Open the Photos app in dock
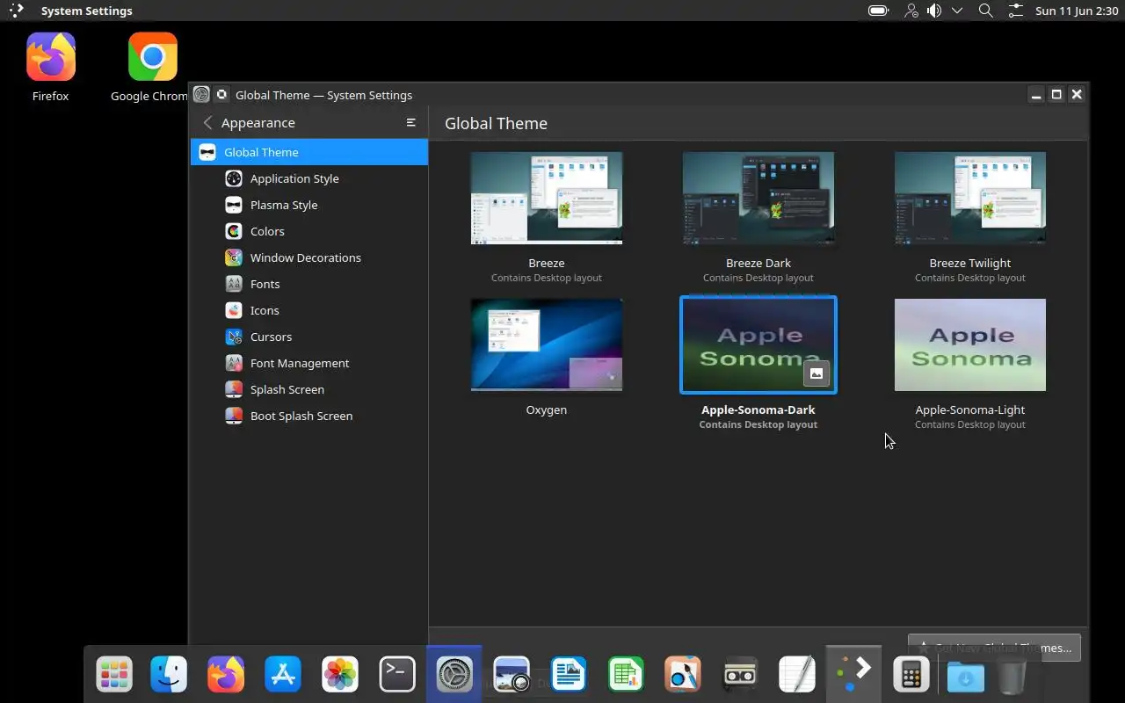Screen dimensions: 1125x703 click(340, 675)
